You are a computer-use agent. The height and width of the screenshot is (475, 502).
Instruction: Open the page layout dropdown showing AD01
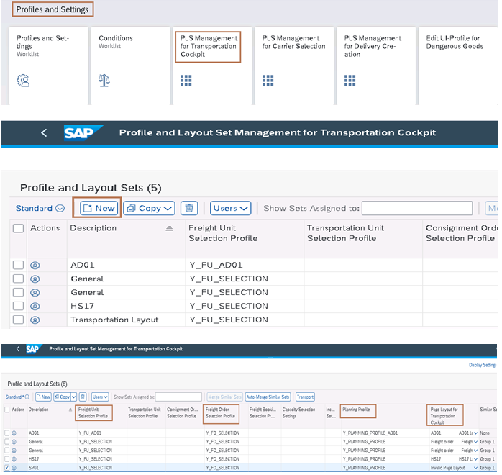point(475,433)
